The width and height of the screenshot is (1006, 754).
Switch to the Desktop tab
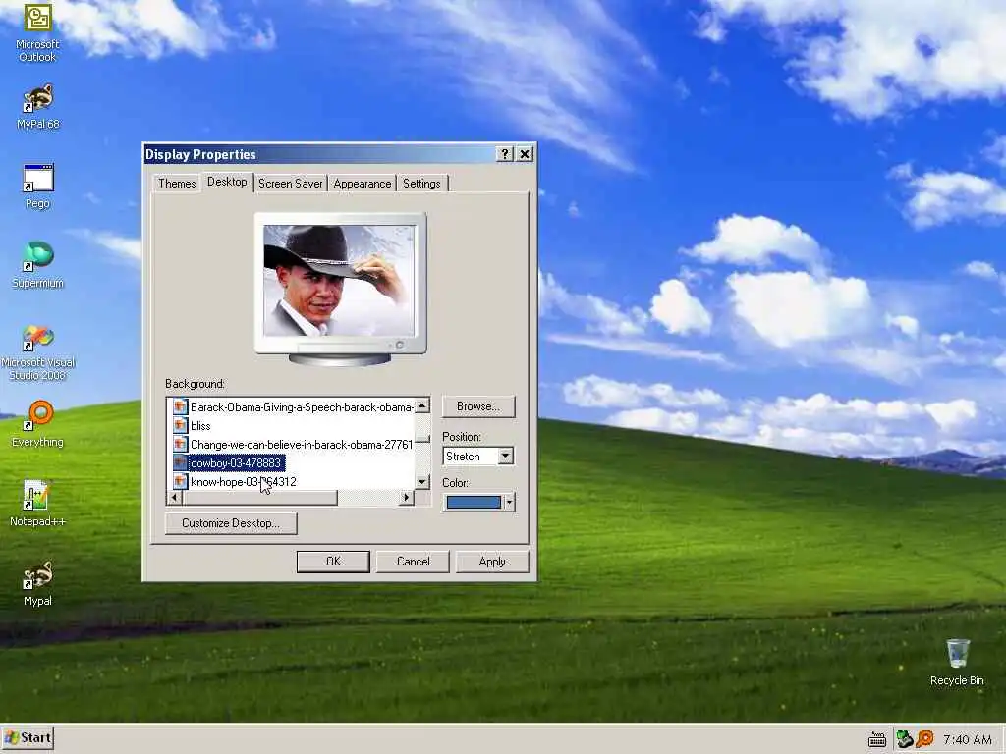click(x=227, y=182)
